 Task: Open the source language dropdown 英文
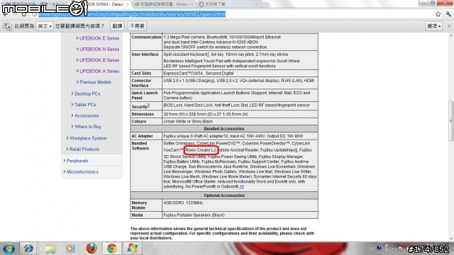click(x=45, y=26)
